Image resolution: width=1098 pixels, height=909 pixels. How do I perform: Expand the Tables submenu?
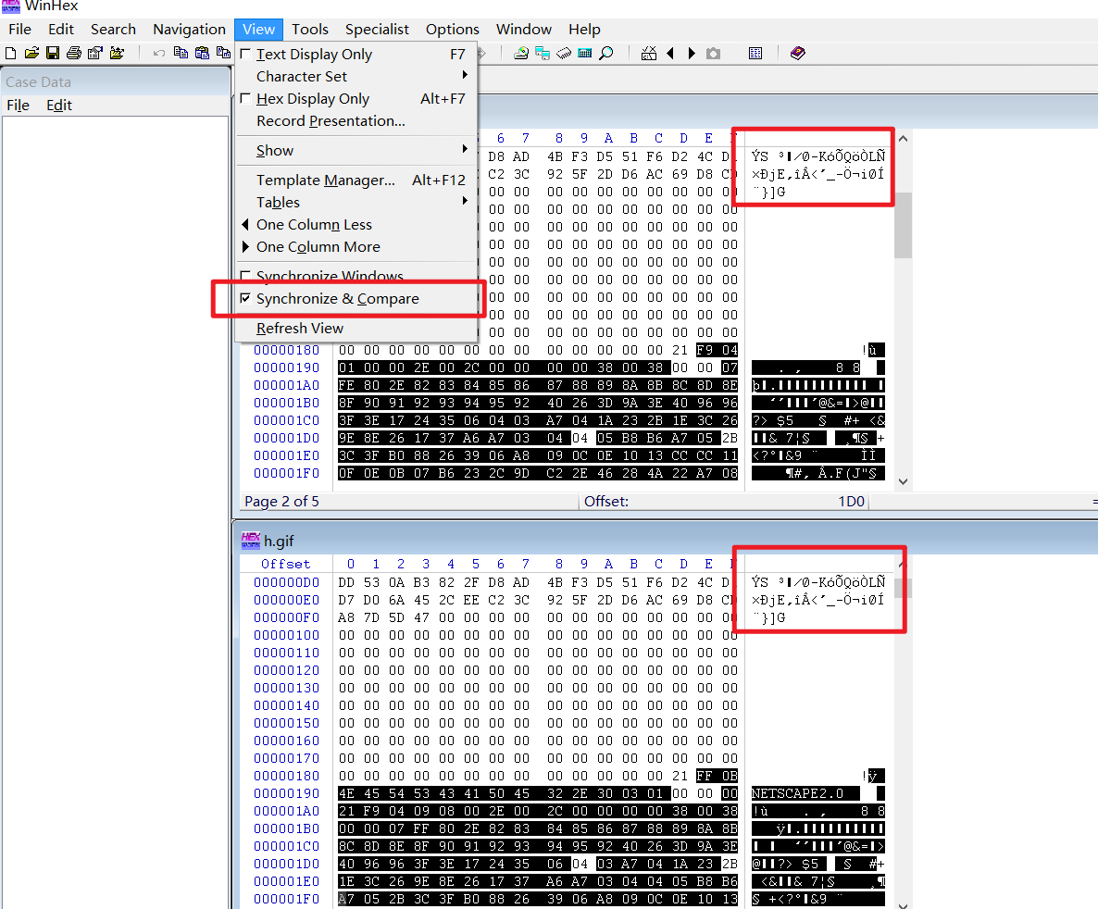click(356, 203)
